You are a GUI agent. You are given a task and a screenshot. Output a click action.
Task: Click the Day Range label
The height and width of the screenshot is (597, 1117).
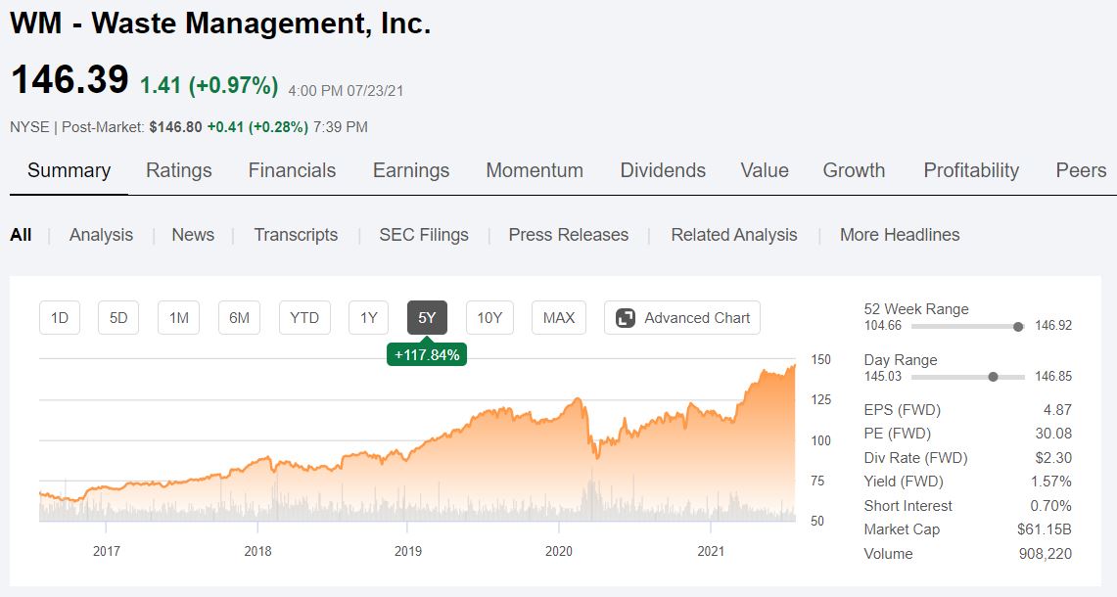click(901, 360)
